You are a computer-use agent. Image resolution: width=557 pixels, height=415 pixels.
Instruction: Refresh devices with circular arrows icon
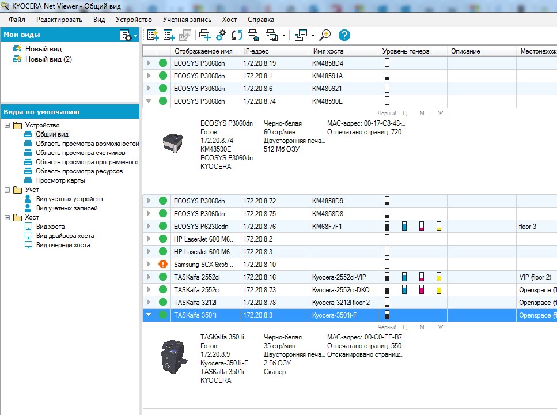(237, 35)
